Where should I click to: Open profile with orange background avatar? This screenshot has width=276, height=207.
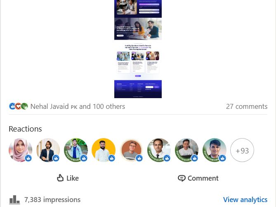[131, 150]
